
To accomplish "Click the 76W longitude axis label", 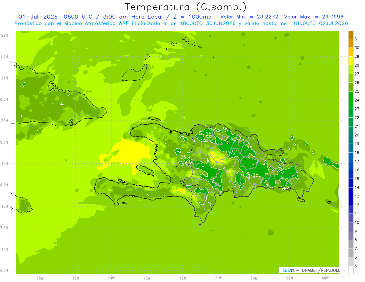I will [40, 278].
